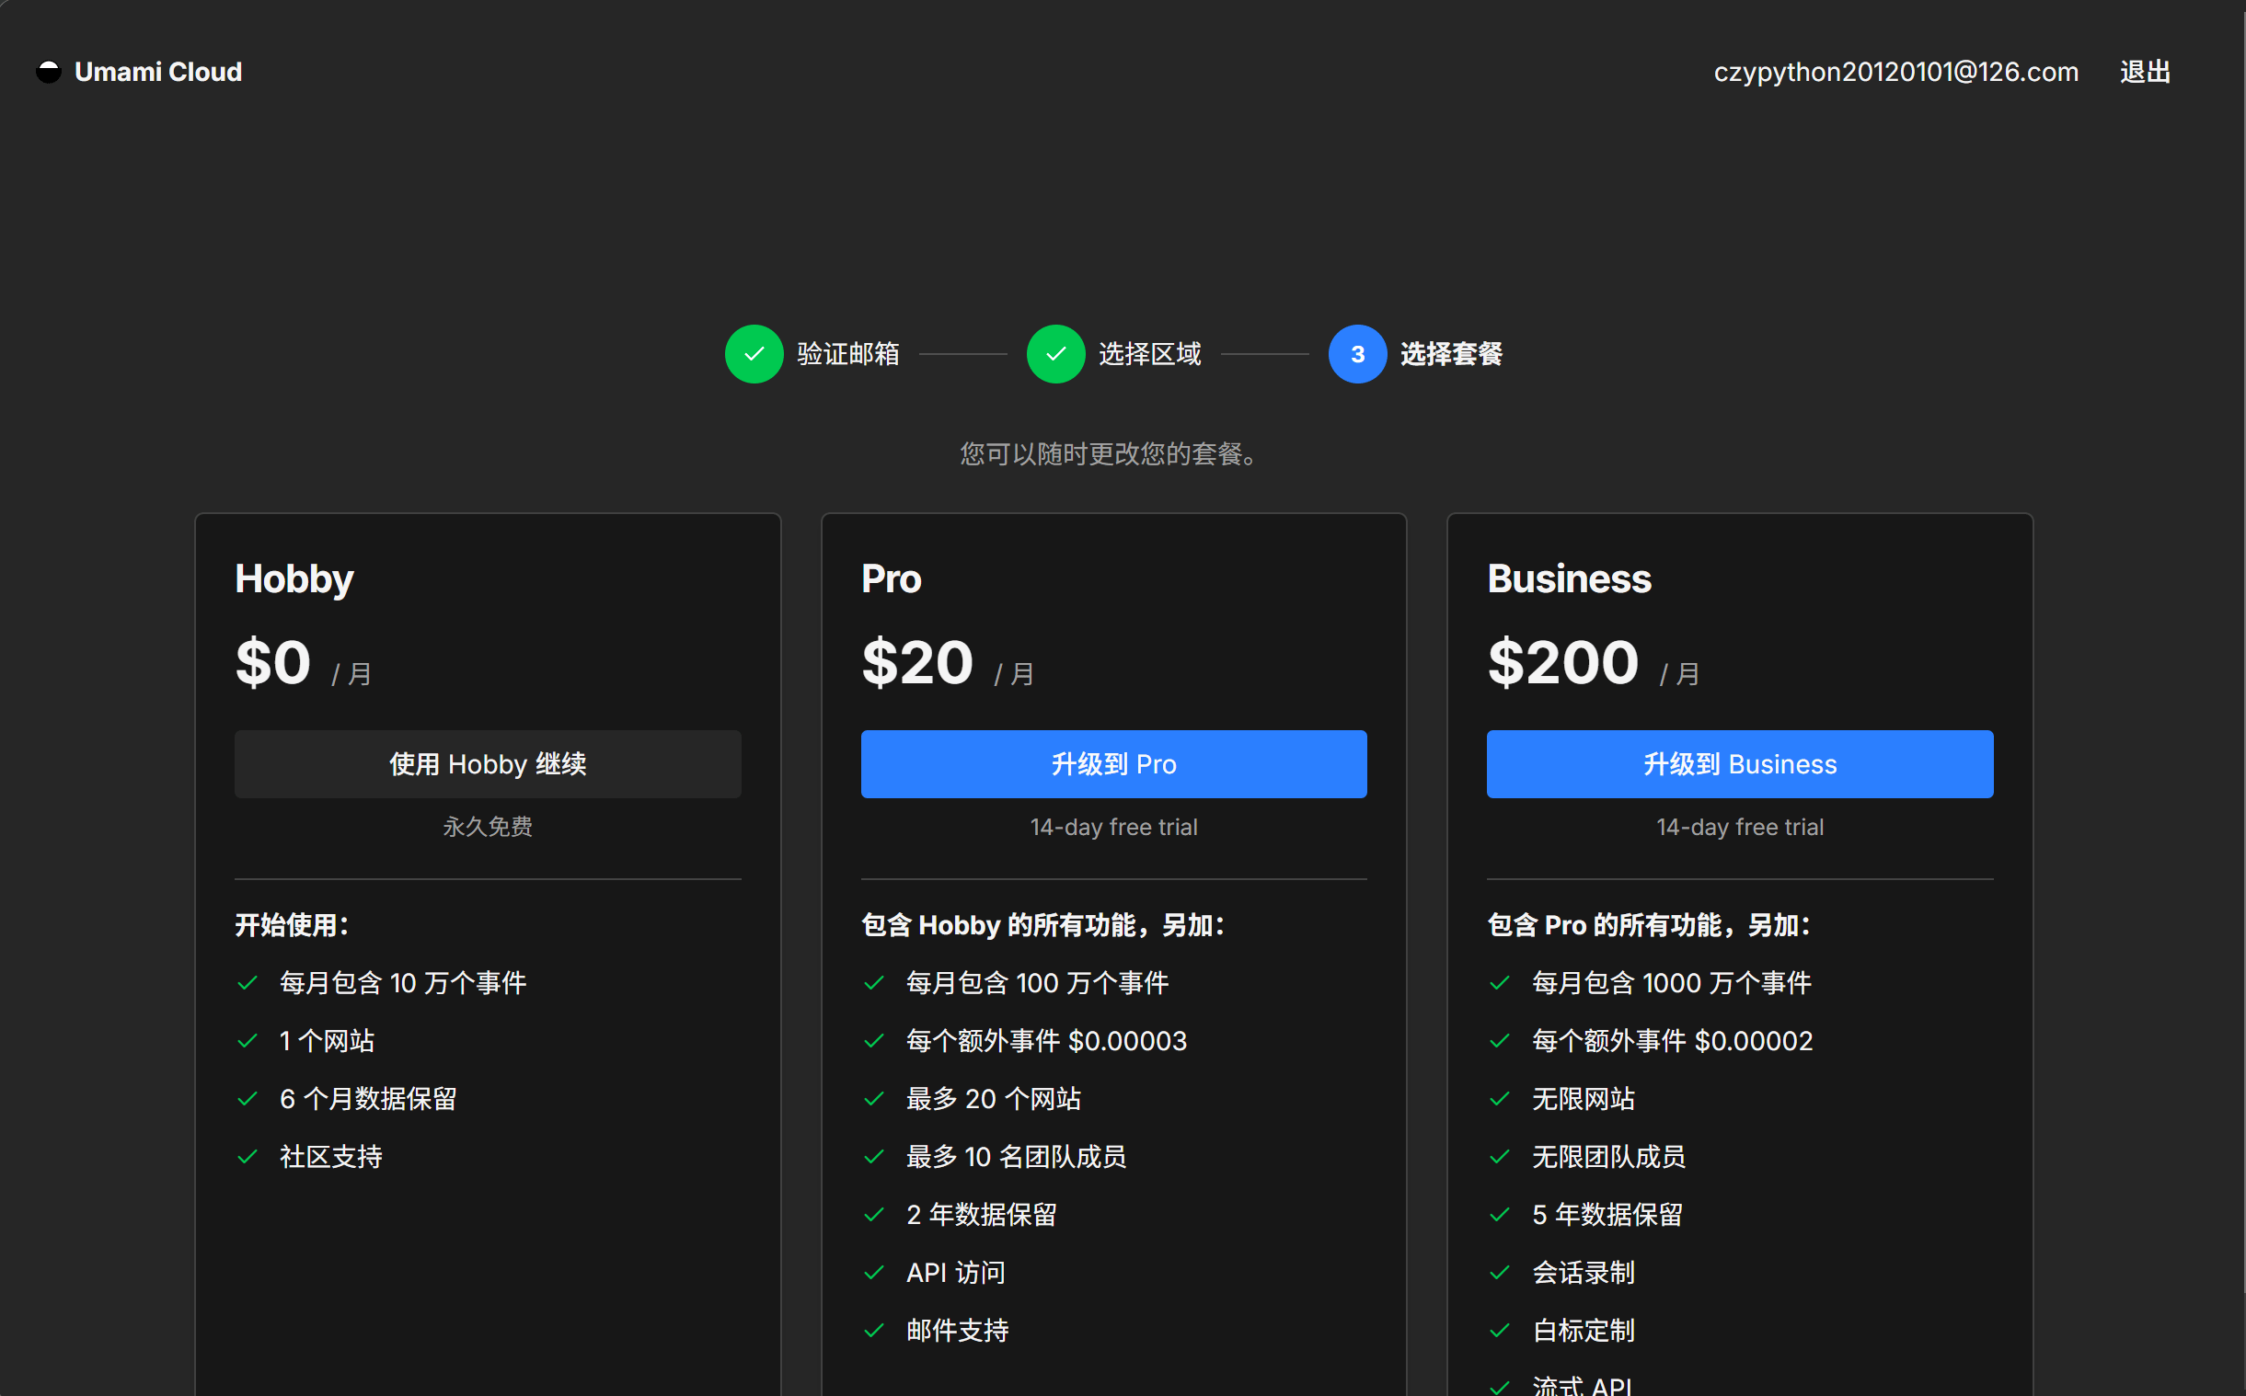Click the 最多 20 个网站 feature text
The image size is (2246, 1396).
pyautogui.click(x=993, y=1099)
